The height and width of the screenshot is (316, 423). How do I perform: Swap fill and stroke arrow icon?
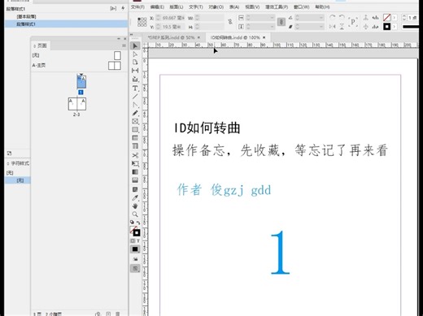[138, 223]
